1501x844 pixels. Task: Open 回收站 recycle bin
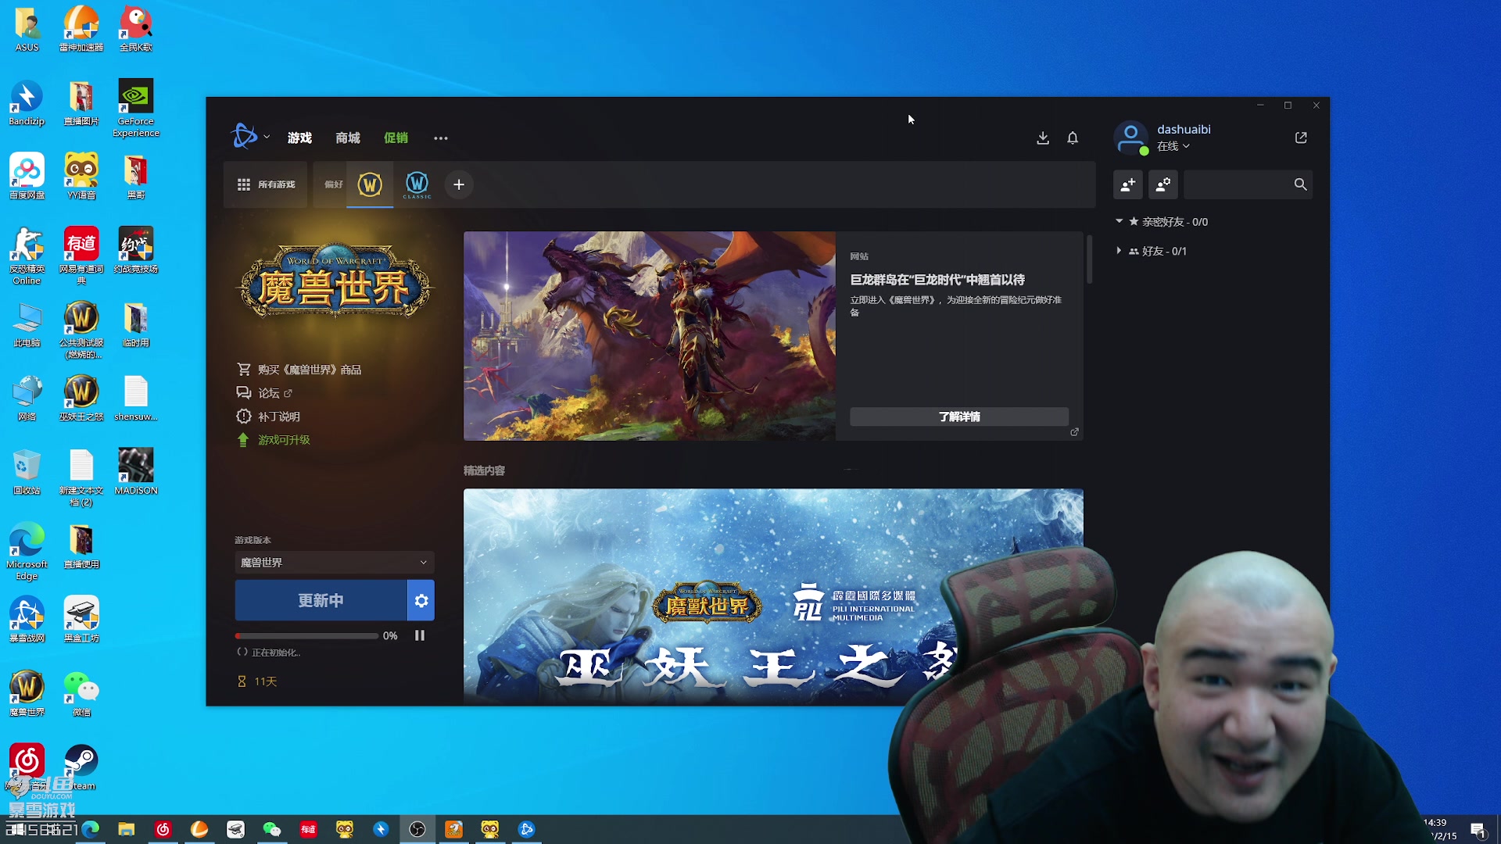point(27,471)
